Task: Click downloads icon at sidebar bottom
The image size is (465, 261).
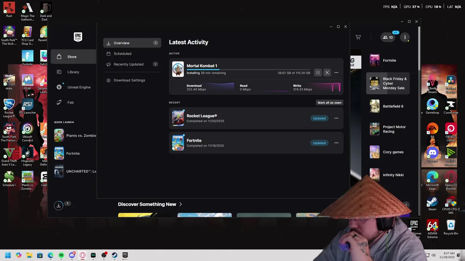Action: coord(58,206)
